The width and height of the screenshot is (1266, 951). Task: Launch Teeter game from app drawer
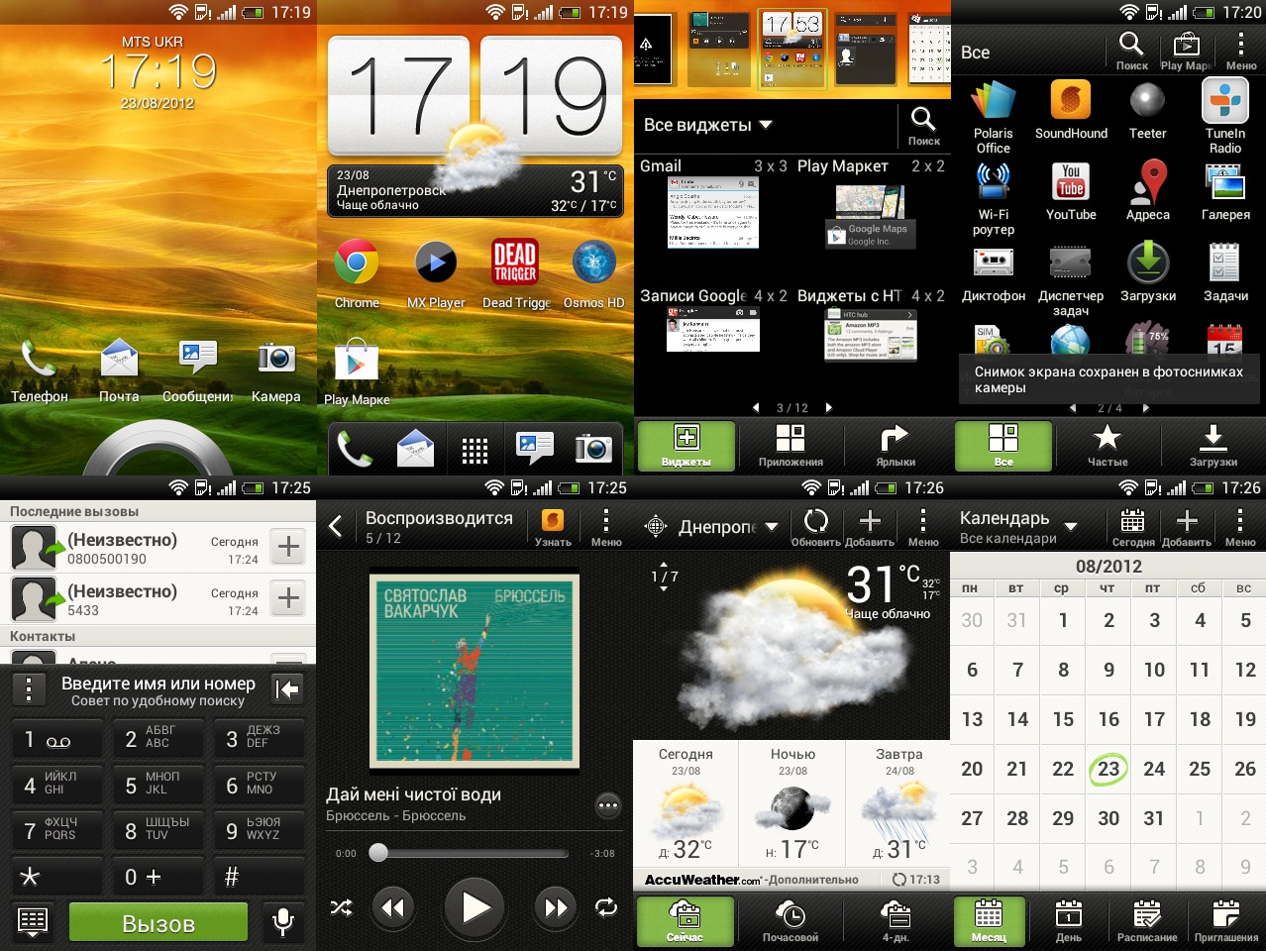click(1147, 101)
